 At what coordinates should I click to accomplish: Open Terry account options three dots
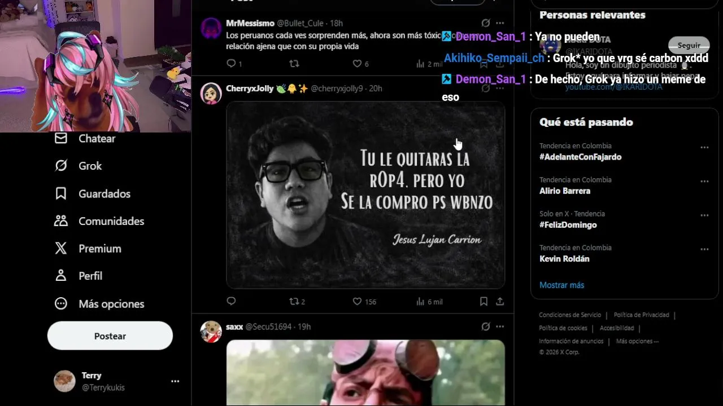(175, 381)
